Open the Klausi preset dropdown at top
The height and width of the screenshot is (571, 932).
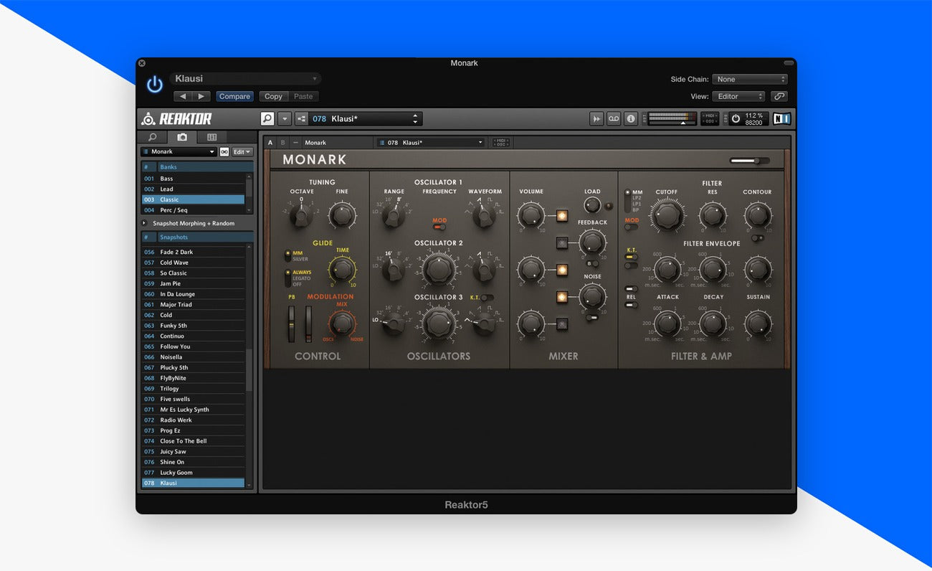tap(245, 79)
